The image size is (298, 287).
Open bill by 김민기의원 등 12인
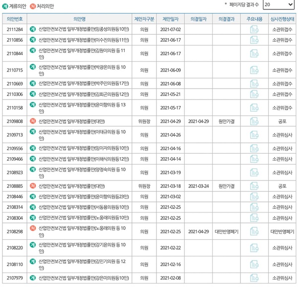82,264
